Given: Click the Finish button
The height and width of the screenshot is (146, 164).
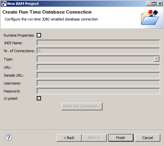Looking at the screenshot, I should pos(121,138).
